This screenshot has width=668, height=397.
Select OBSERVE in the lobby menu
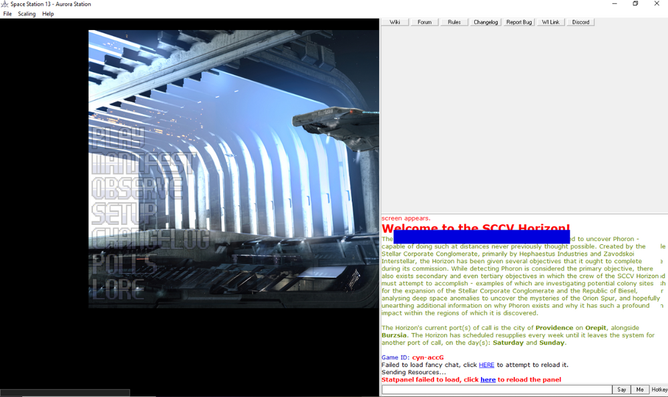click(137, 189)
